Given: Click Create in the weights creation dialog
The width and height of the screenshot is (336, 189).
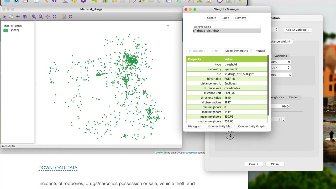Looking at the screenshot, I should 254,164.
